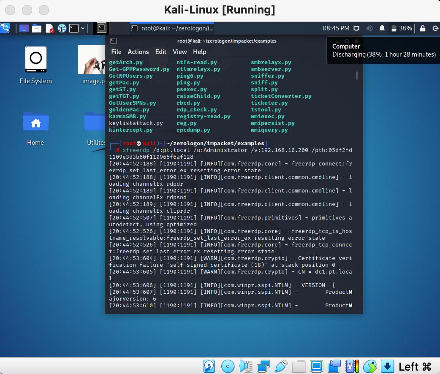Click wmiquery.py in the listing
This screenshot has height=374, width=440.
point(269,130)
